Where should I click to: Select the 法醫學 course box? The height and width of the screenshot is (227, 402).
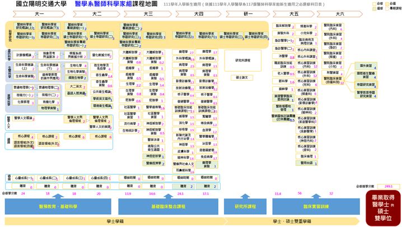click(283, 56)
